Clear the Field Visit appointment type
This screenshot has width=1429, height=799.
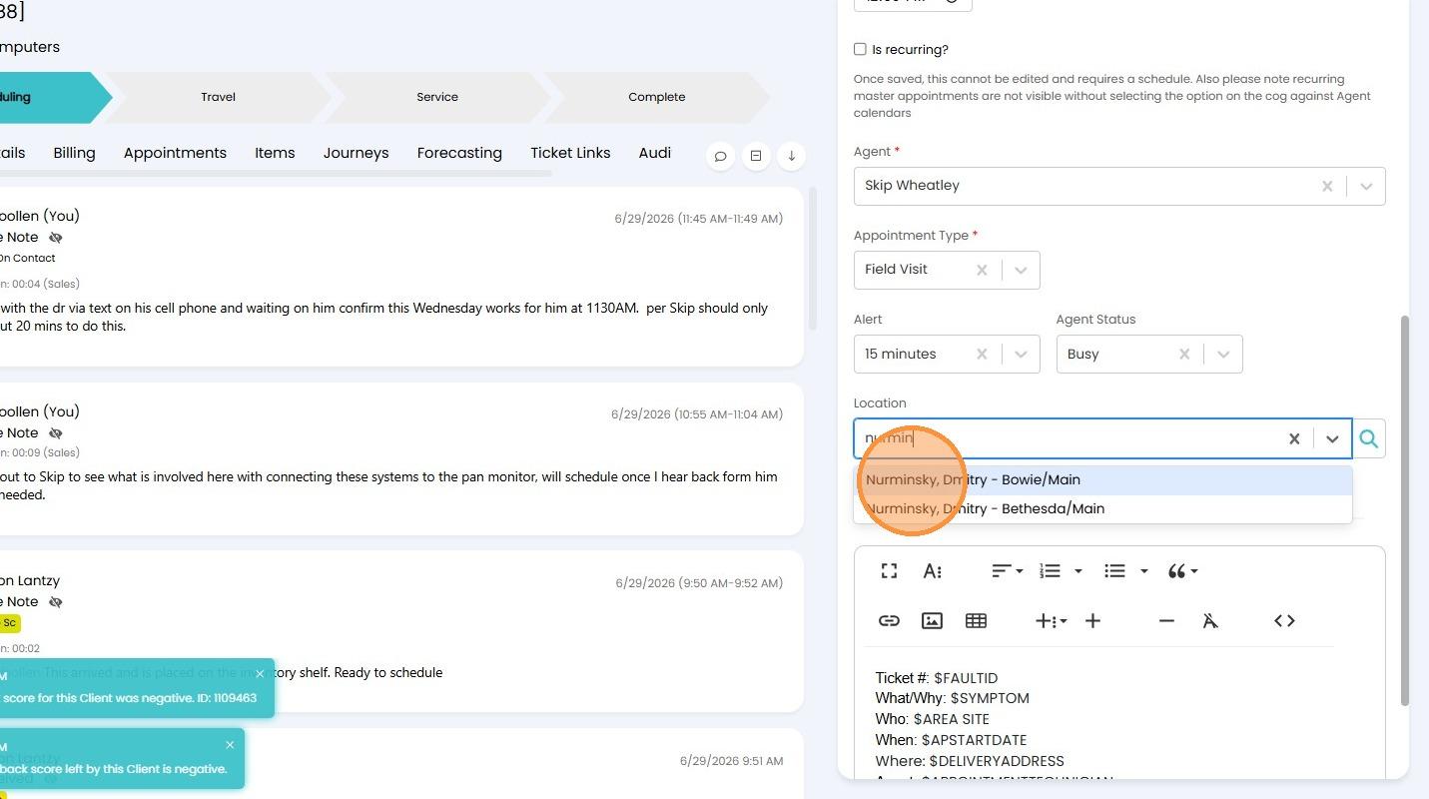(x=982, y=270)
